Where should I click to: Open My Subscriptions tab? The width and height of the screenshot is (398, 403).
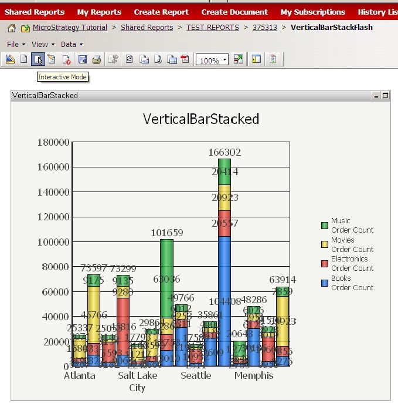coord(313,12)
